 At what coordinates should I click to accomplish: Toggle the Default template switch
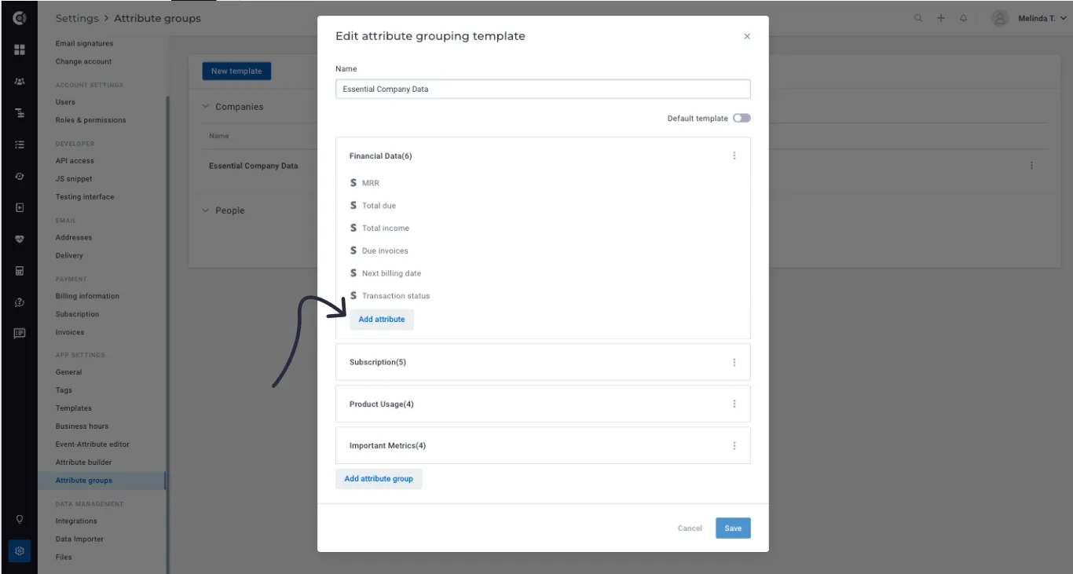(742, 118)
